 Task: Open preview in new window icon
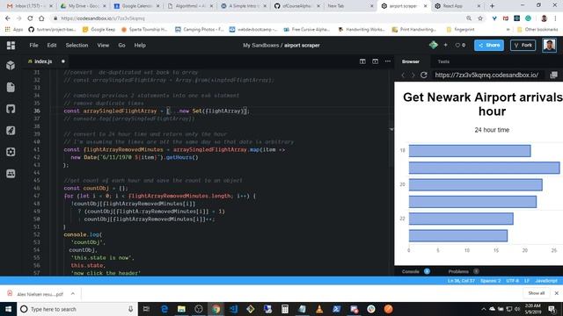(x=553, y=75)
